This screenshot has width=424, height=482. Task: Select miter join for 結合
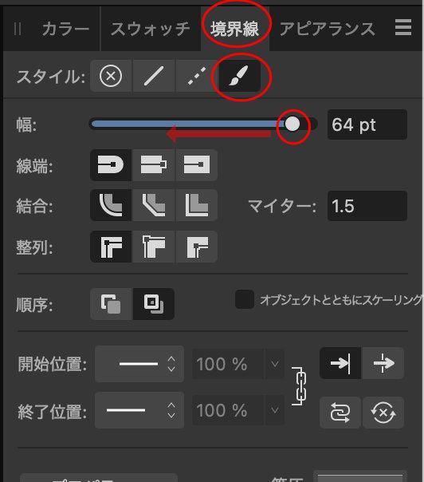tap(197, 205)
